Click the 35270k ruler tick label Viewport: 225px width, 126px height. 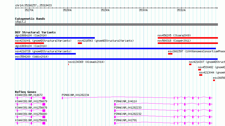click(29, 10)
